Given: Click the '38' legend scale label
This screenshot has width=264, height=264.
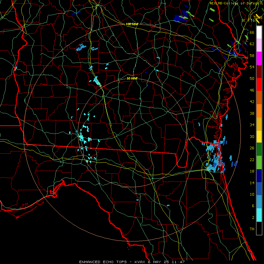Looking at the screenshot, I should pyautogui.click(x=252, y=114).
